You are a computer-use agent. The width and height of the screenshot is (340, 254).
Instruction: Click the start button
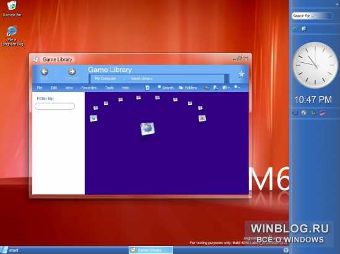10,250
